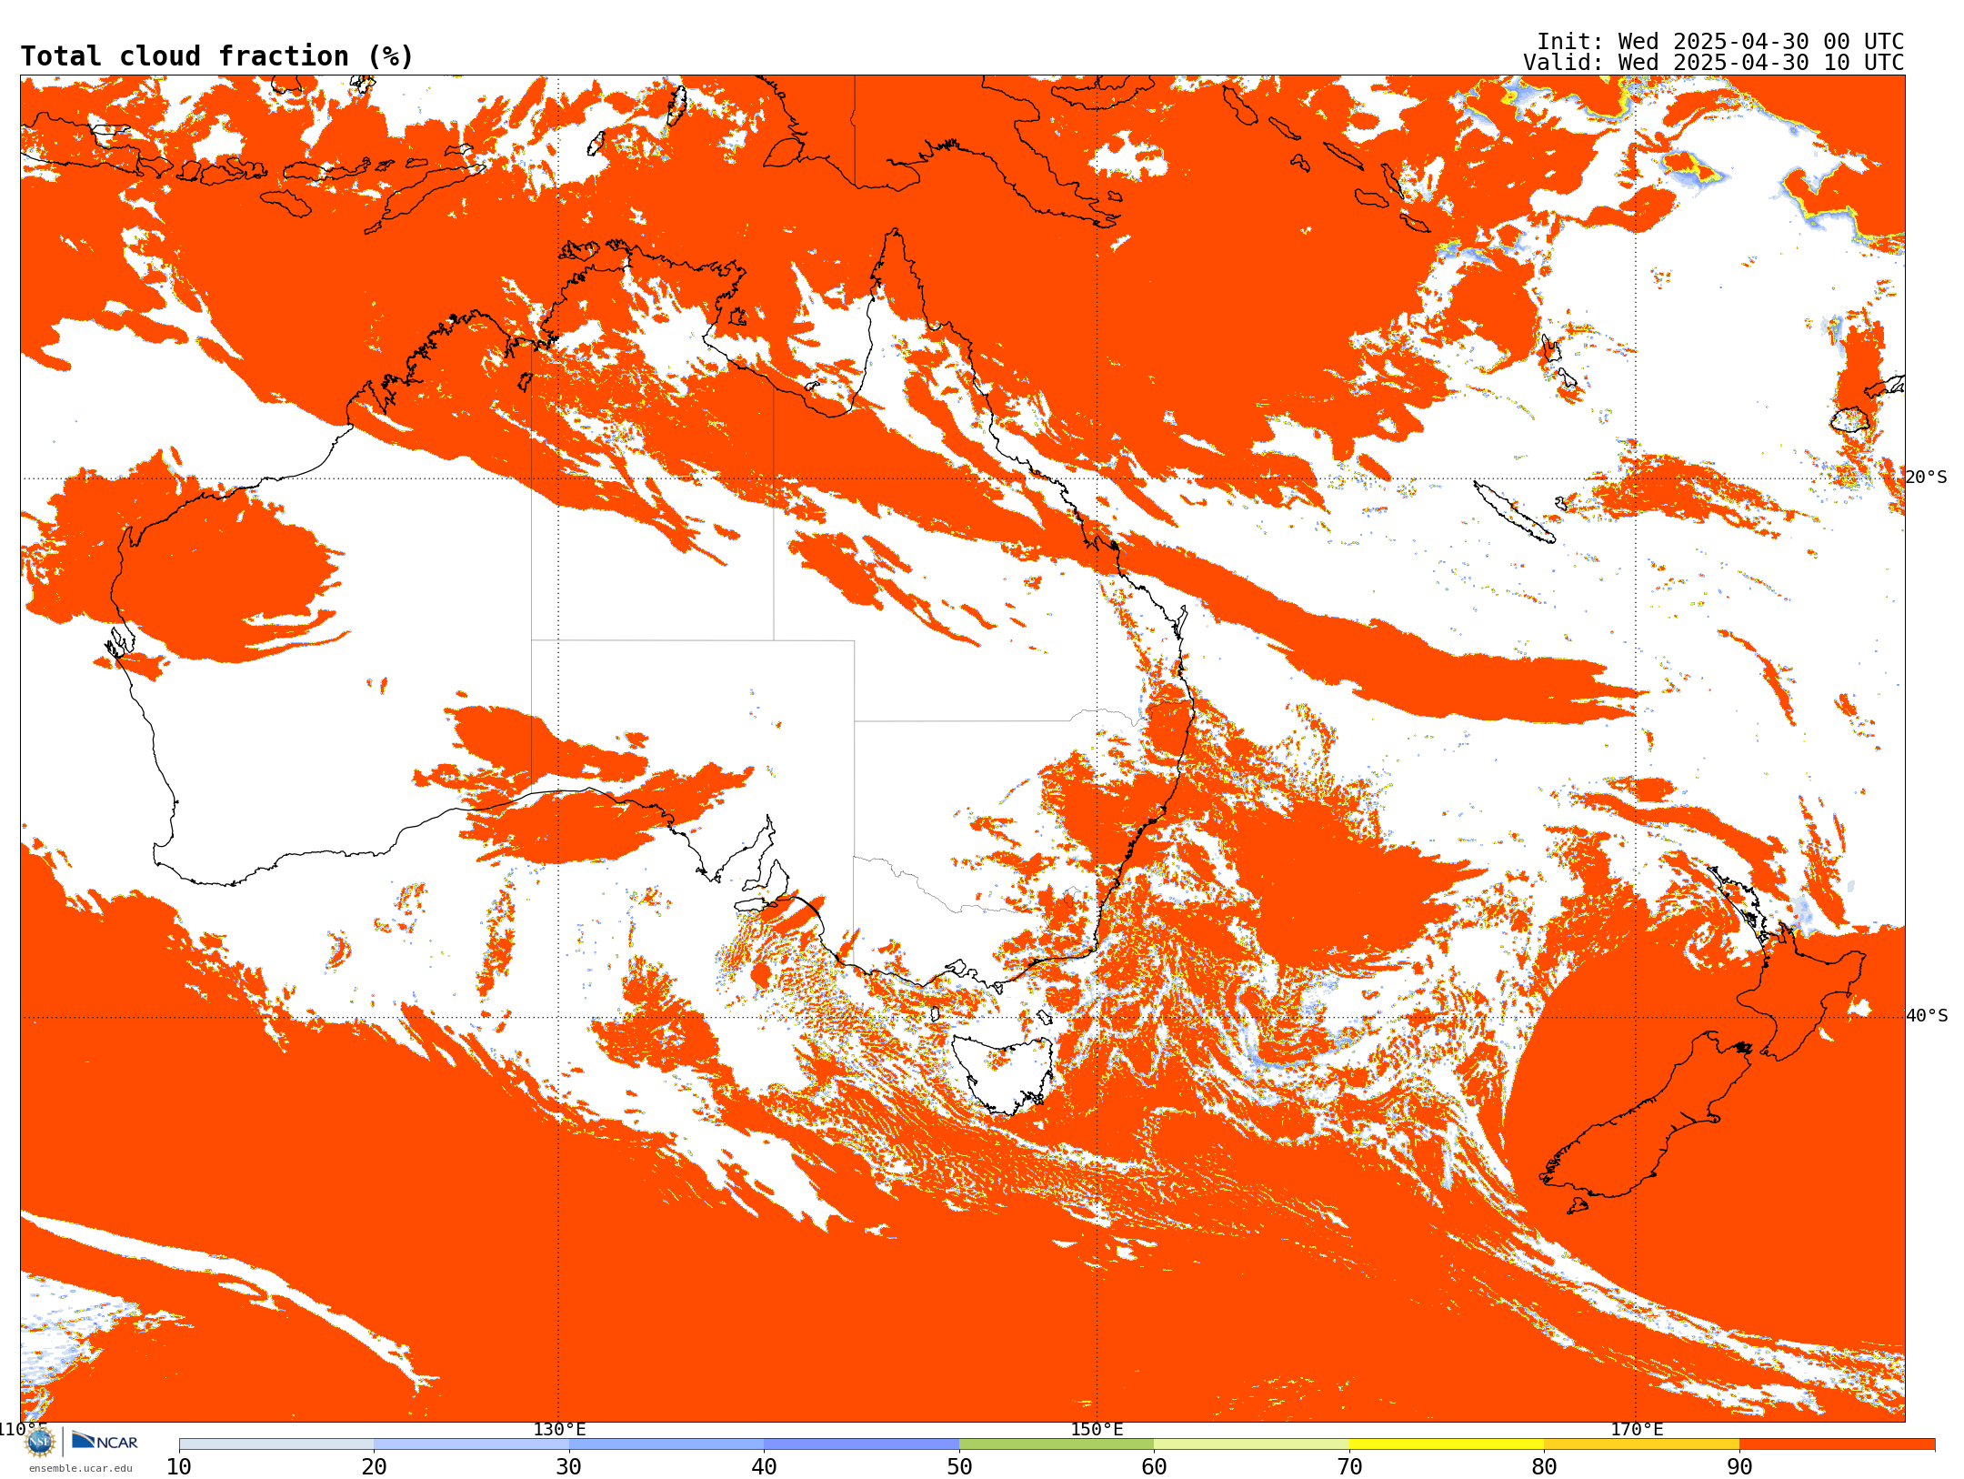This screenshot has height=1479, width=1964.
Task: Click the Valid date text line
Action: 1714,63
